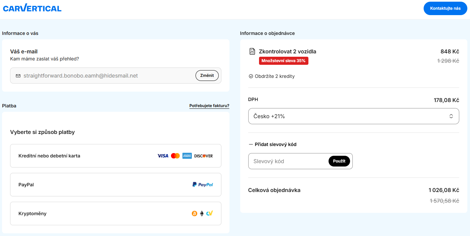Focus the Slevový kód input field
Viewport: 470px width, 236px height.
pyautogui.click(x=287, y=161)
